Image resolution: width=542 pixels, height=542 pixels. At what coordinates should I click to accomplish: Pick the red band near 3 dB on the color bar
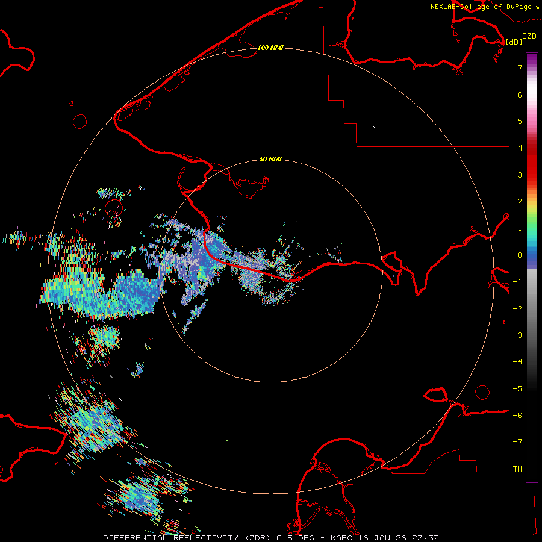532,169
